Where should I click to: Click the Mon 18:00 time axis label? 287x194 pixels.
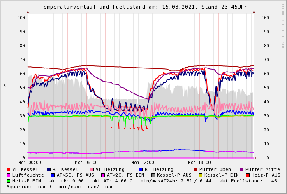point(199,163)
